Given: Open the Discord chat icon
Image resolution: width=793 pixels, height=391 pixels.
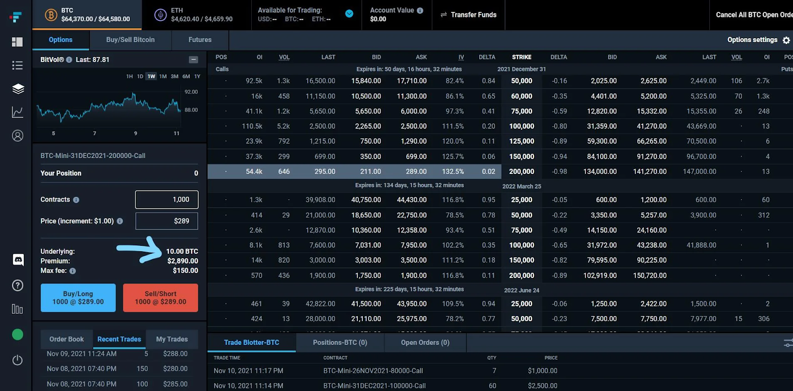Looking at the screenshot, I should click(18, 260).
